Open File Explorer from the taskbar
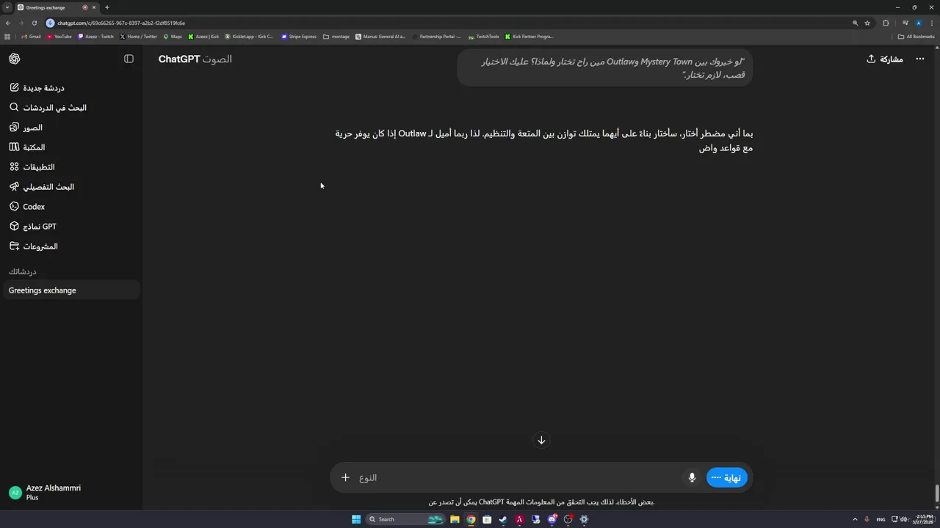The image size is (940, 528). point(455,519)
